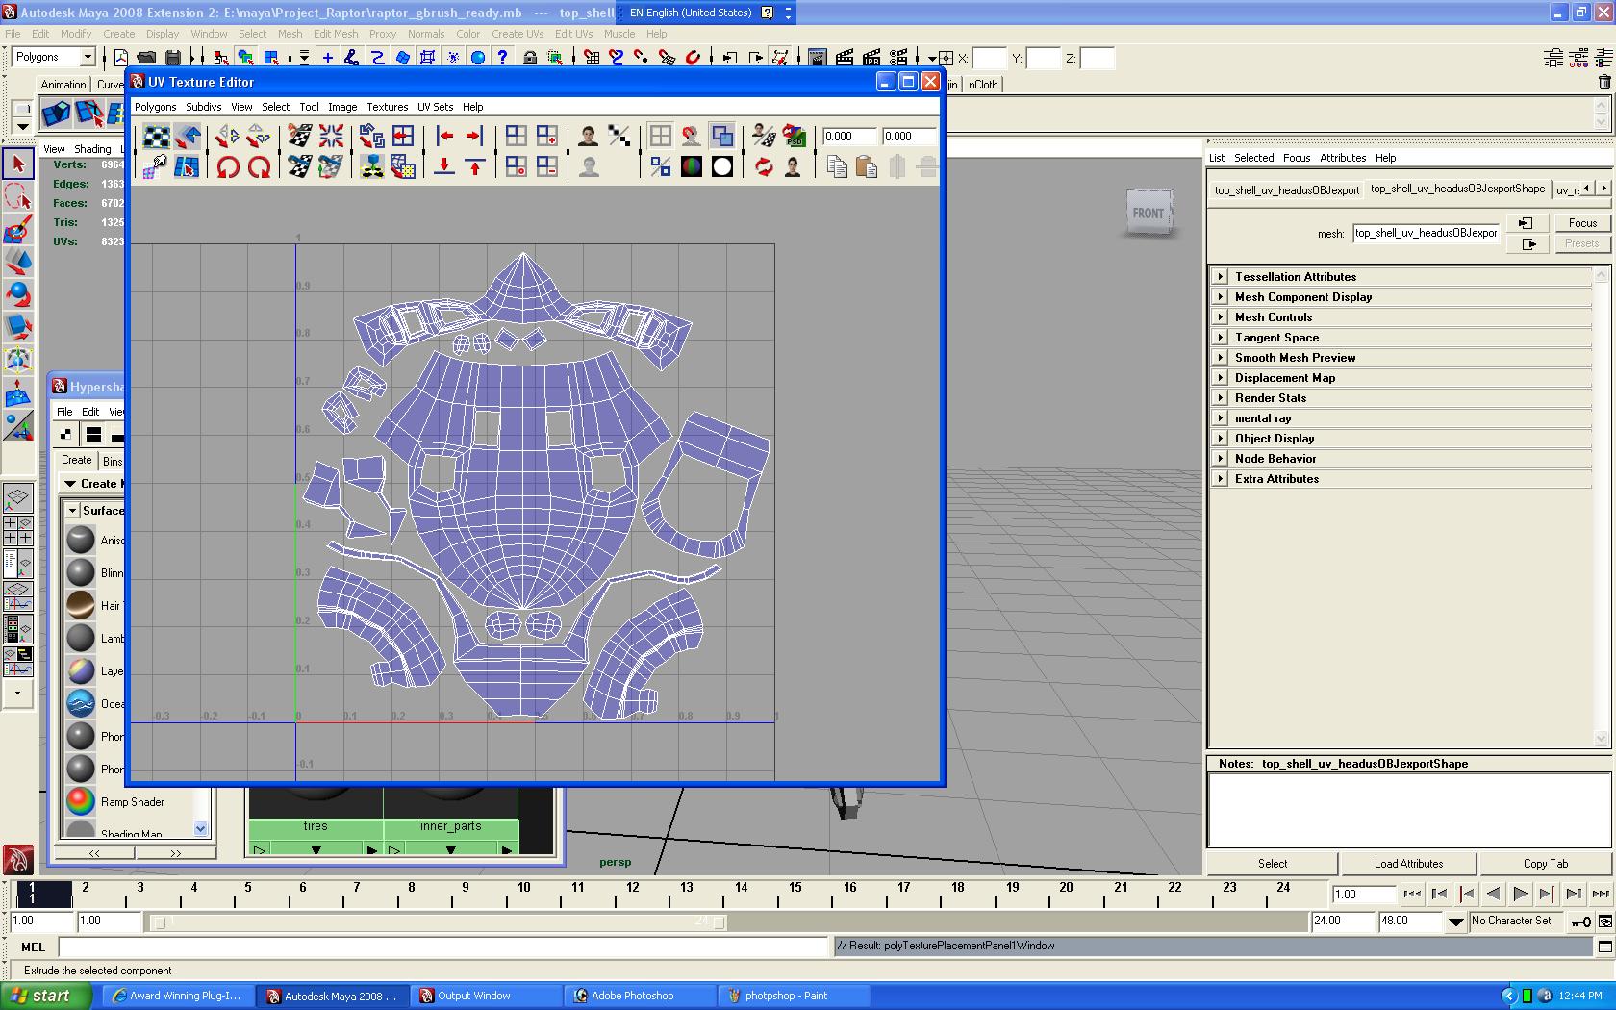Select the Ramp Shader material swatch

click(x=81, y=801)
